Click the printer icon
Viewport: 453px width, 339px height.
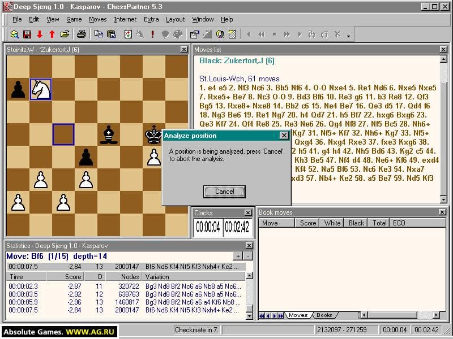(x=82, y=34)
